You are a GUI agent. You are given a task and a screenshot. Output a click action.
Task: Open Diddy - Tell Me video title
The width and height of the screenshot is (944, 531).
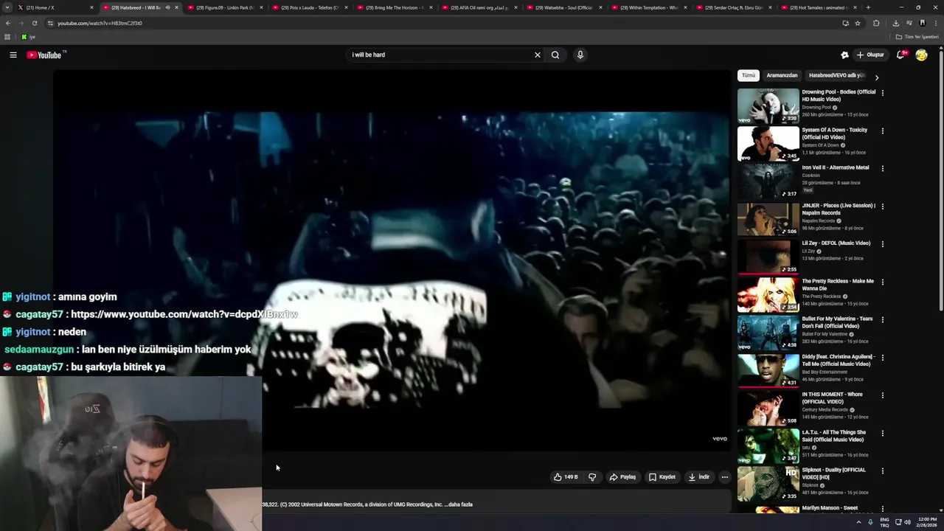point(839,360)
